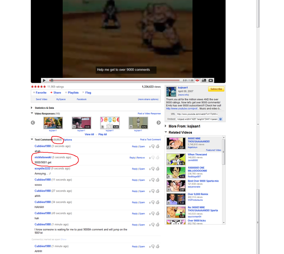
Task: Click Send Video share option
Action: click(x=41, y=99)
